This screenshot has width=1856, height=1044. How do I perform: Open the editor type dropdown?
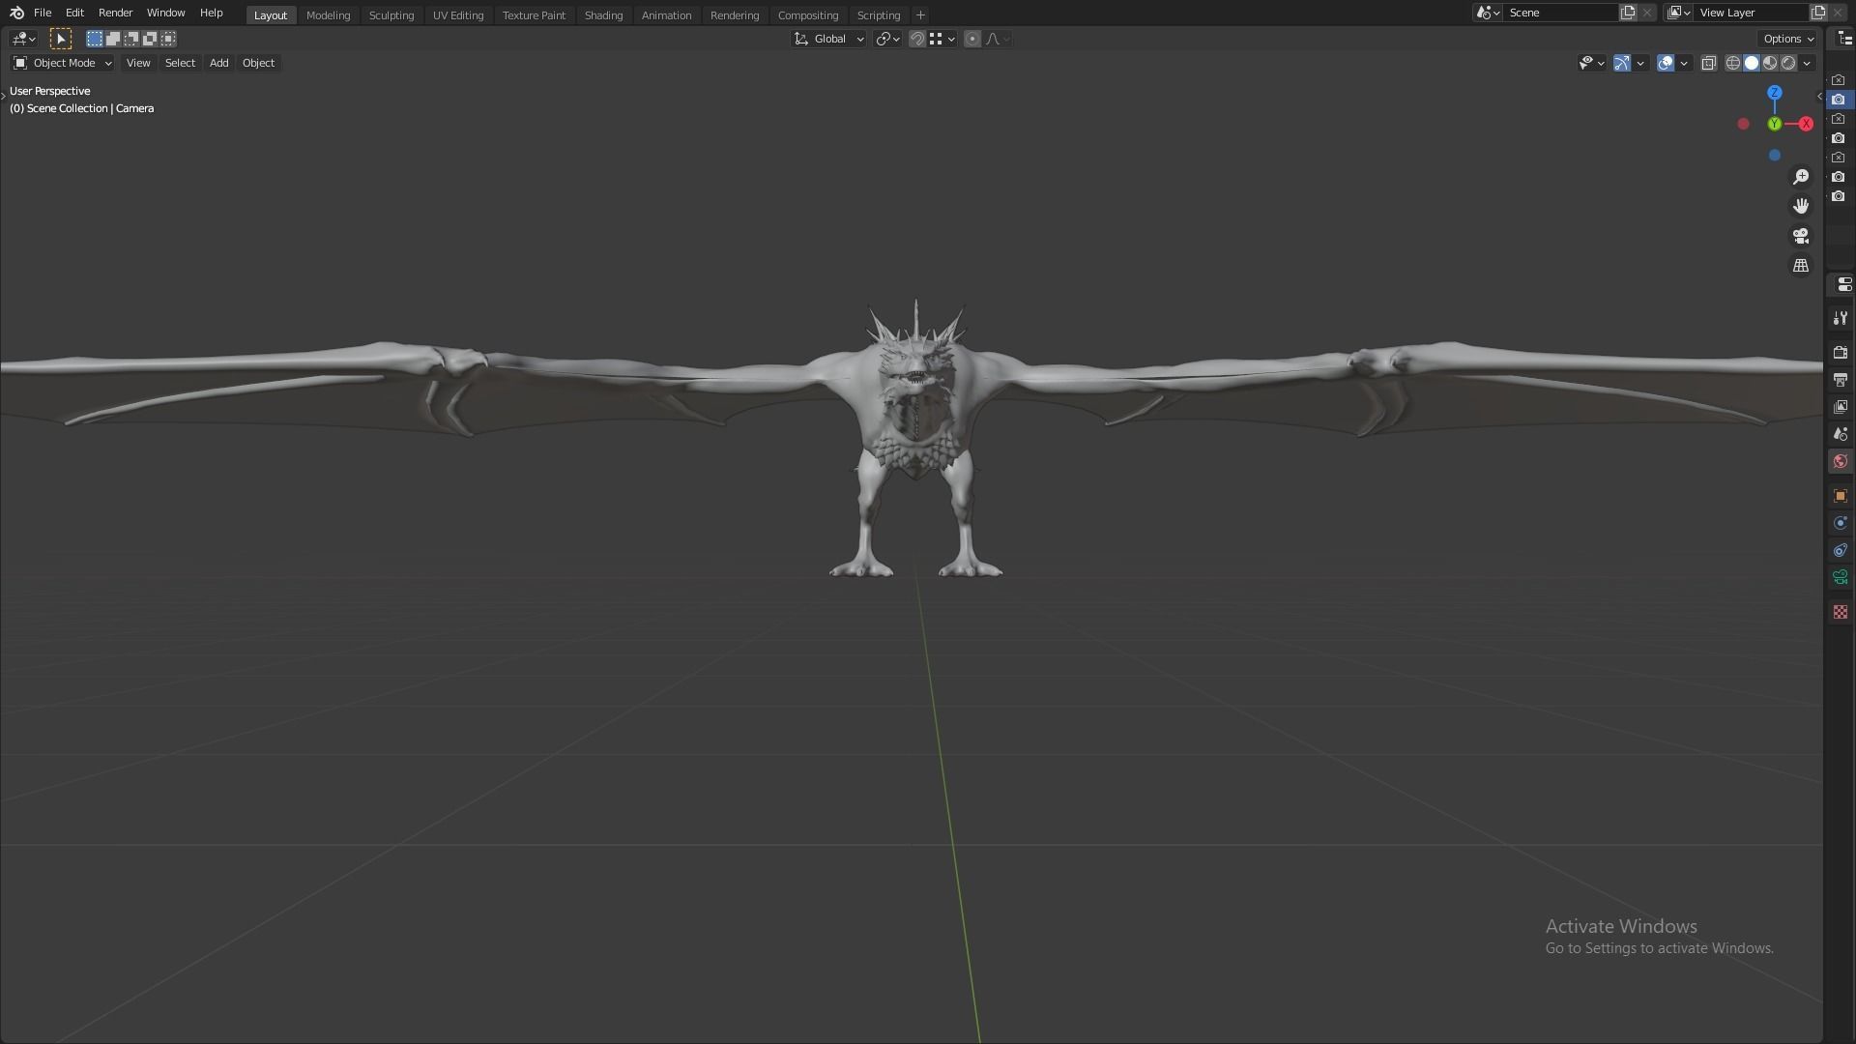pos(23,39)
